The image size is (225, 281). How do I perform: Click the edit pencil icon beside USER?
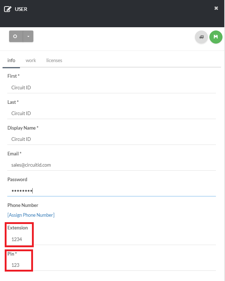tap(8, 9)
